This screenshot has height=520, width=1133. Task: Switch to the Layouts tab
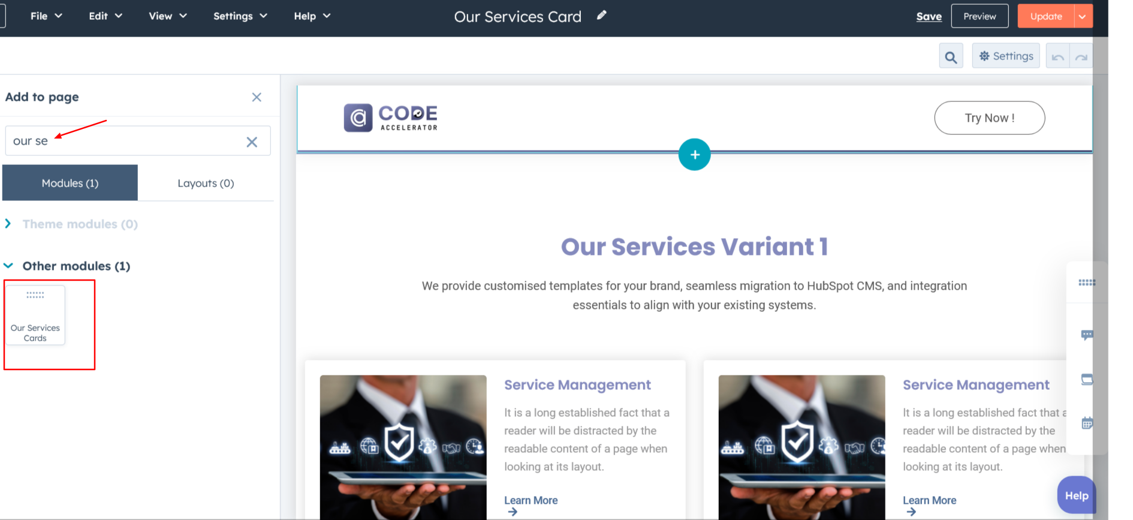click(x=206, y=183)
